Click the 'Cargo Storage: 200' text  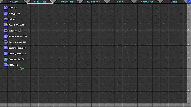pyautogui.click(x=18, y=42)
